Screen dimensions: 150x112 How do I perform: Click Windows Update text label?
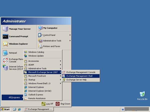[x=36, y=56]
